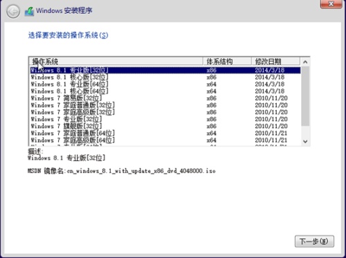Click the Windows setup program icon

pyautogui.click(x=29, y=11)
